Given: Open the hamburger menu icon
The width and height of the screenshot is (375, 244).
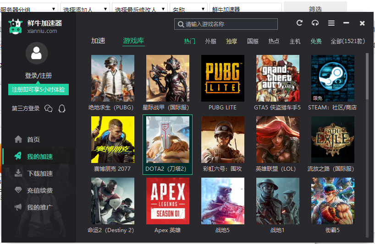Looking at the screenshot, I should 331,23.
